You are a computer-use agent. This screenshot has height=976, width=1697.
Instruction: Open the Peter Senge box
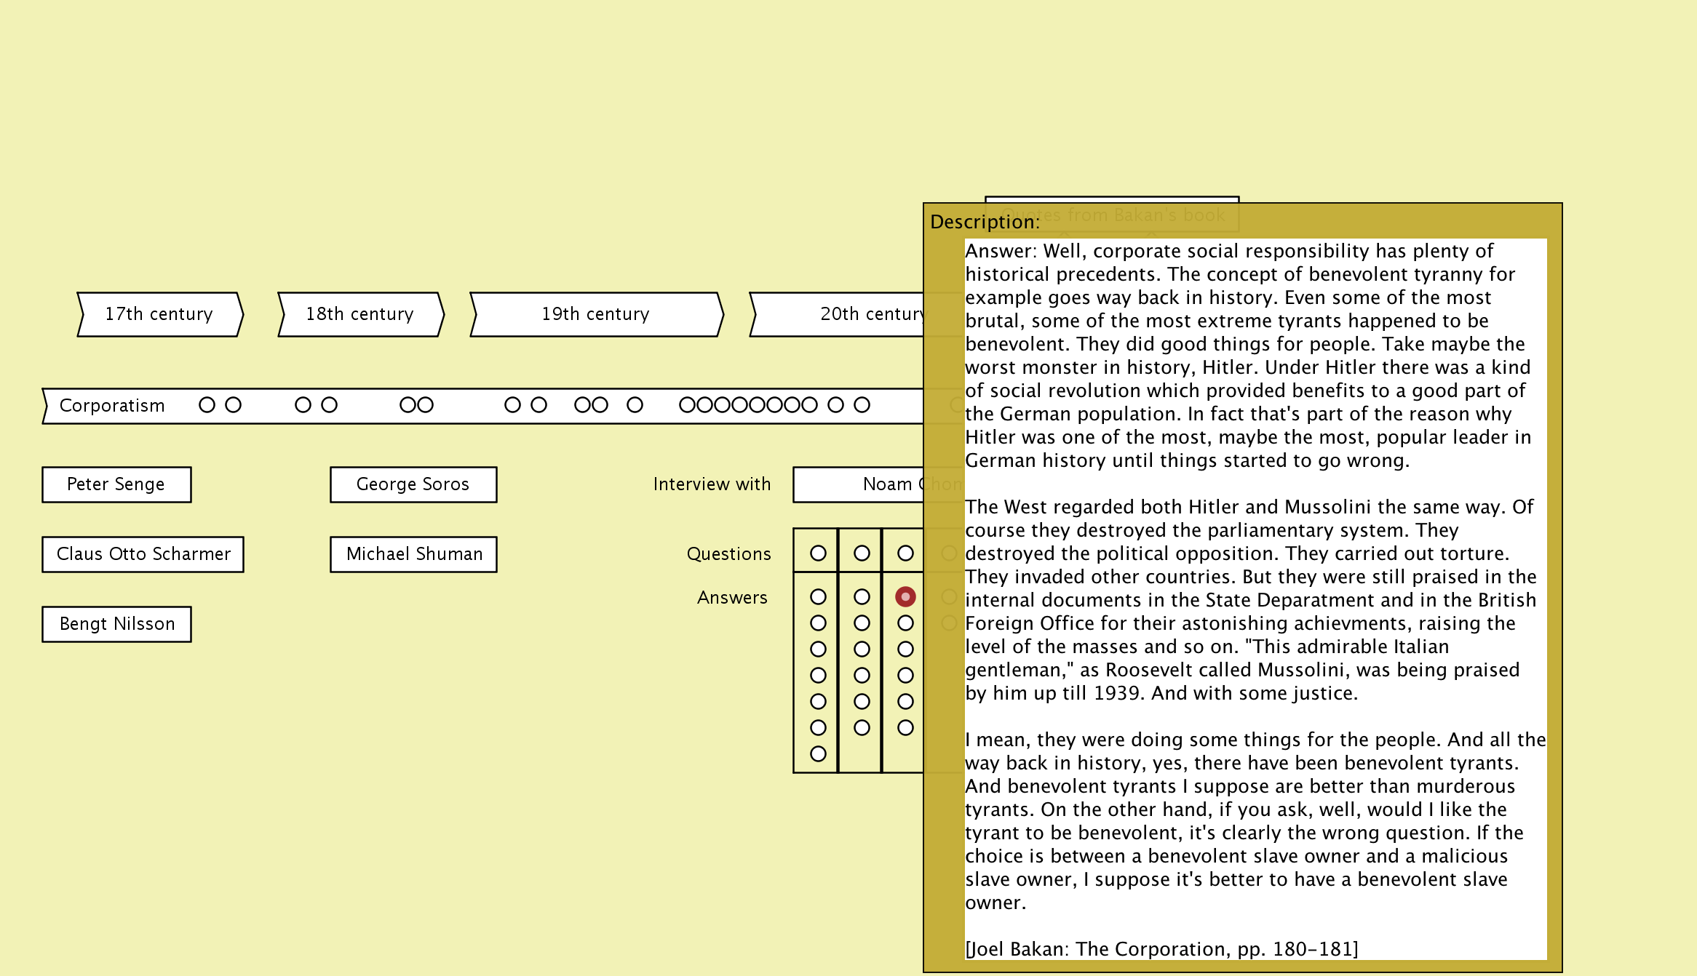click(x=116, y=484)
